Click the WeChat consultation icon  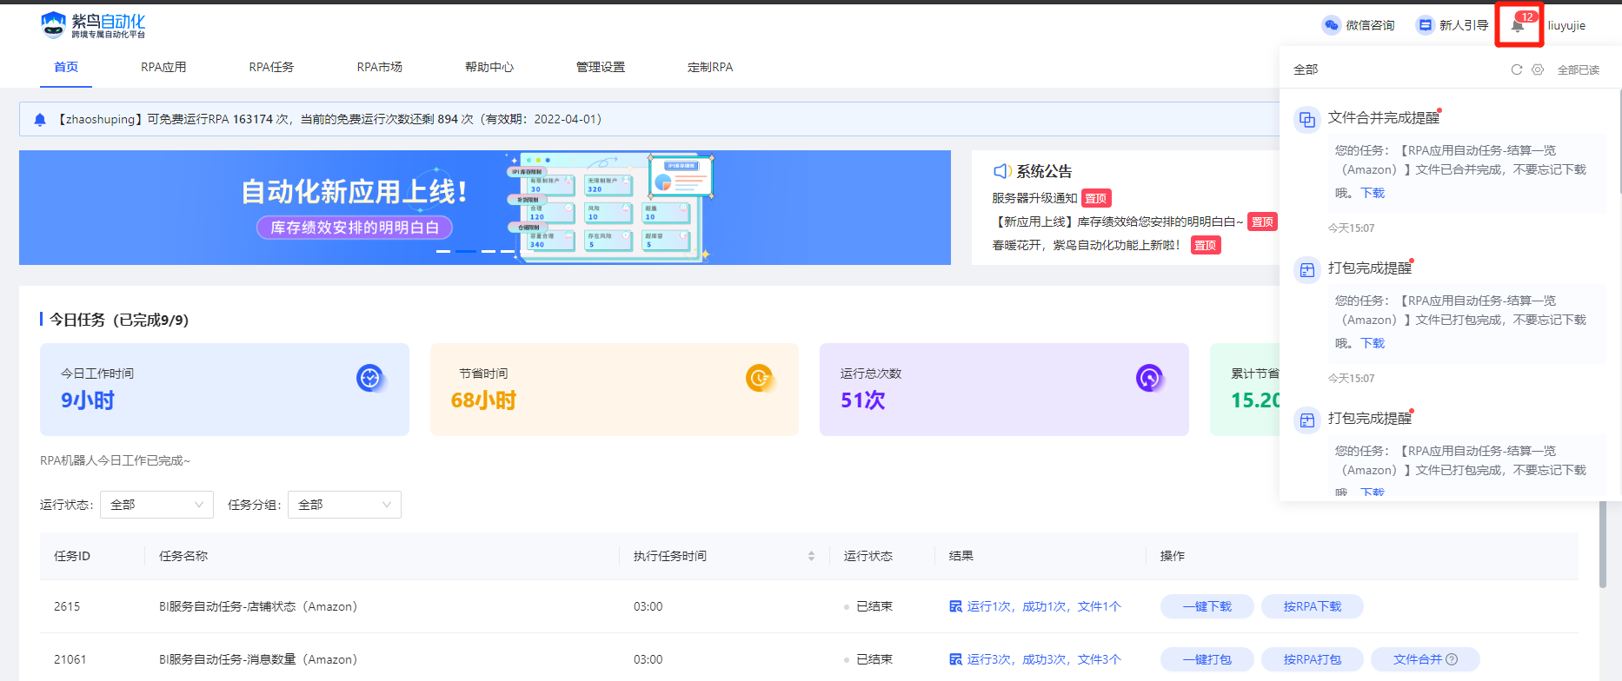tap(1331, 25)
